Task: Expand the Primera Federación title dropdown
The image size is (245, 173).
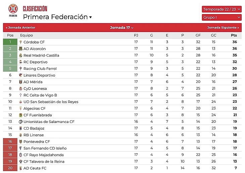Action: coord(90,17)
